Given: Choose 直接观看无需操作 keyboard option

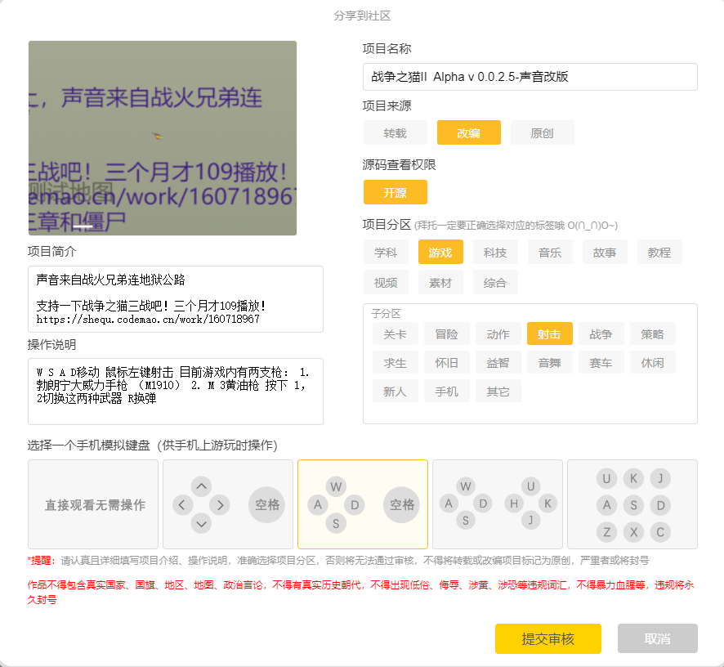Looking at the screenshot, I should click(95, 504).
